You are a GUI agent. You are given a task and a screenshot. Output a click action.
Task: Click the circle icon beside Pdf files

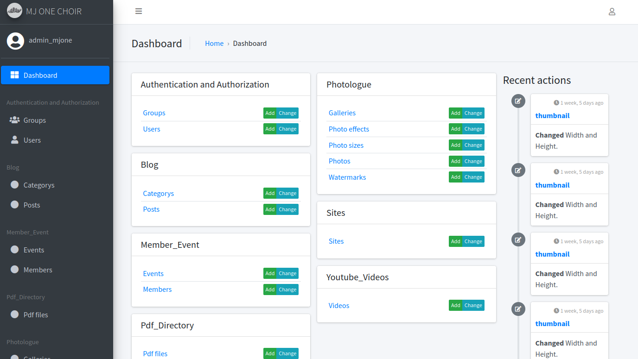pyautogui.click(x=14, y=315)
